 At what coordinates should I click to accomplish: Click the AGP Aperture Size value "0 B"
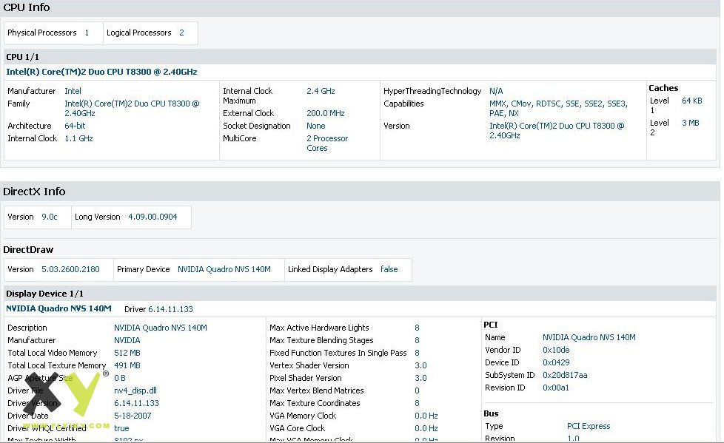(x=120, y=378)
